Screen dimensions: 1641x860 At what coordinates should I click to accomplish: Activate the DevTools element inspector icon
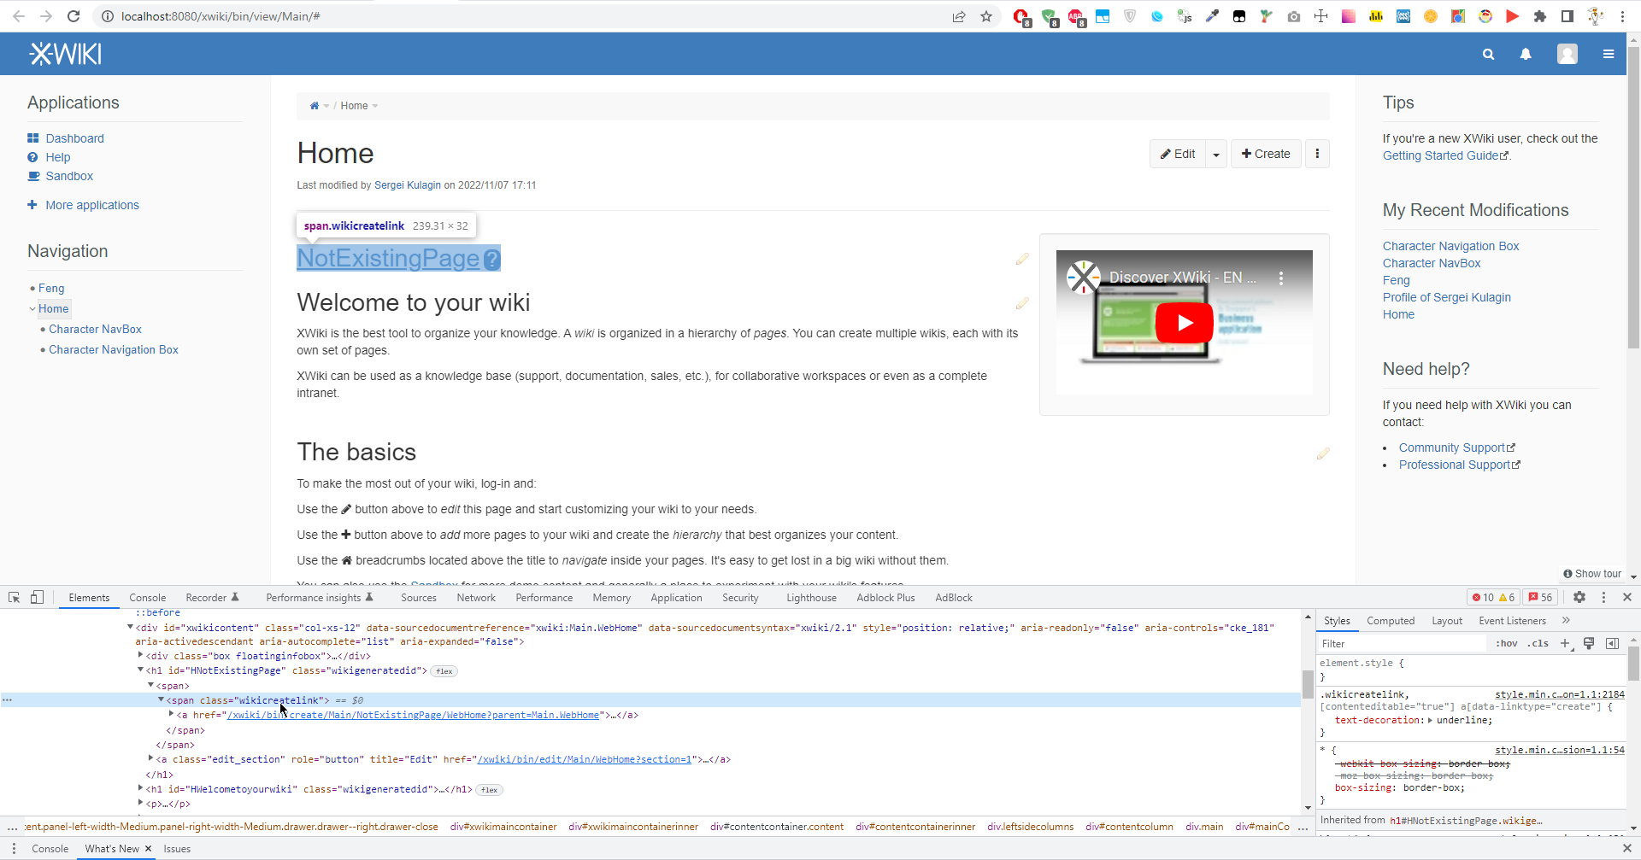pyautogui.click(x=14, y=597)
